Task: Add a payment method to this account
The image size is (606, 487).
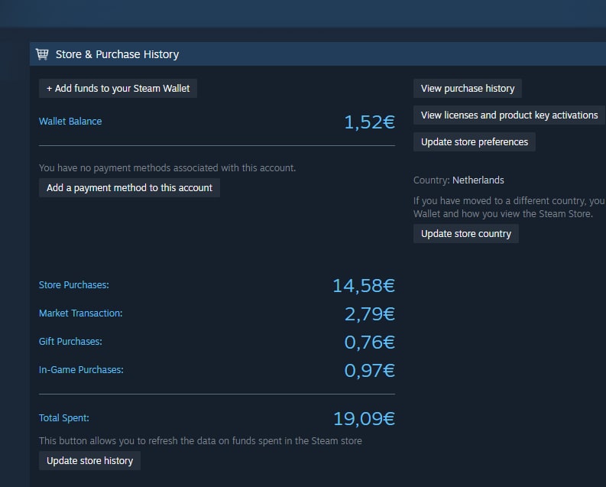Action: pos(129,188)
